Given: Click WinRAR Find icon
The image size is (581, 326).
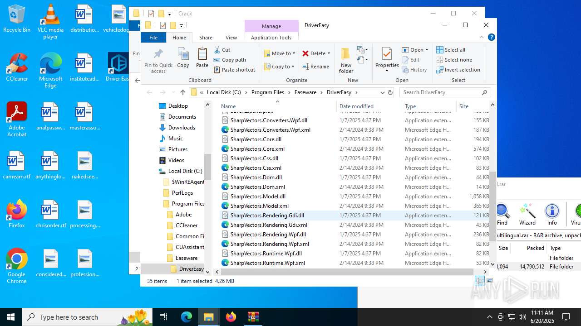Looking at the screenshot, I should pos(502,214).
